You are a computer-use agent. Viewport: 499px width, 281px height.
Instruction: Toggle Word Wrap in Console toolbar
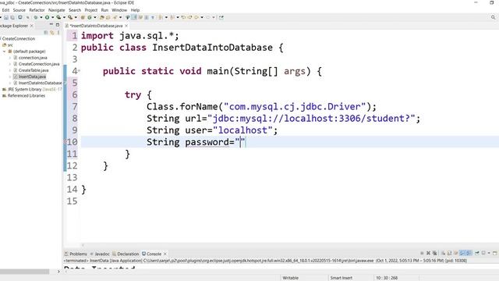(x=455, y=253)
